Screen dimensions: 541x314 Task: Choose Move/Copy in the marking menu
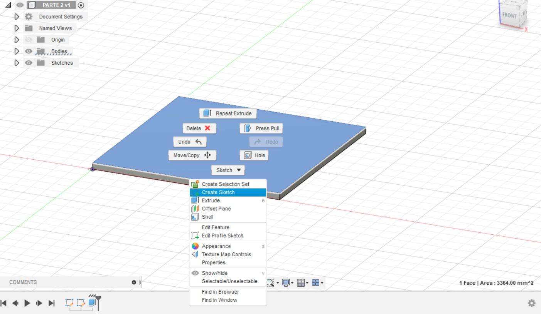pos(192,155)
